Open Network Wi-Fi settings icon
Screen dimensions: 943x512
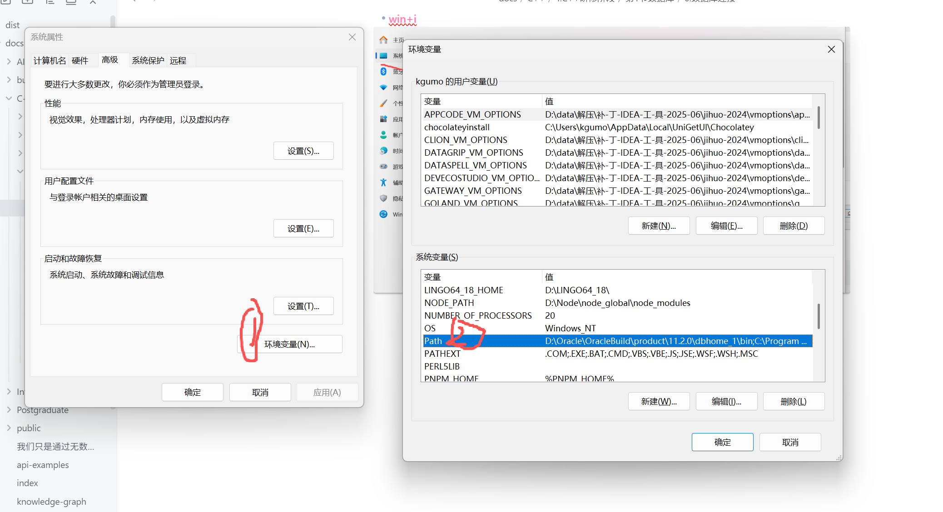[x=383, y=87]
